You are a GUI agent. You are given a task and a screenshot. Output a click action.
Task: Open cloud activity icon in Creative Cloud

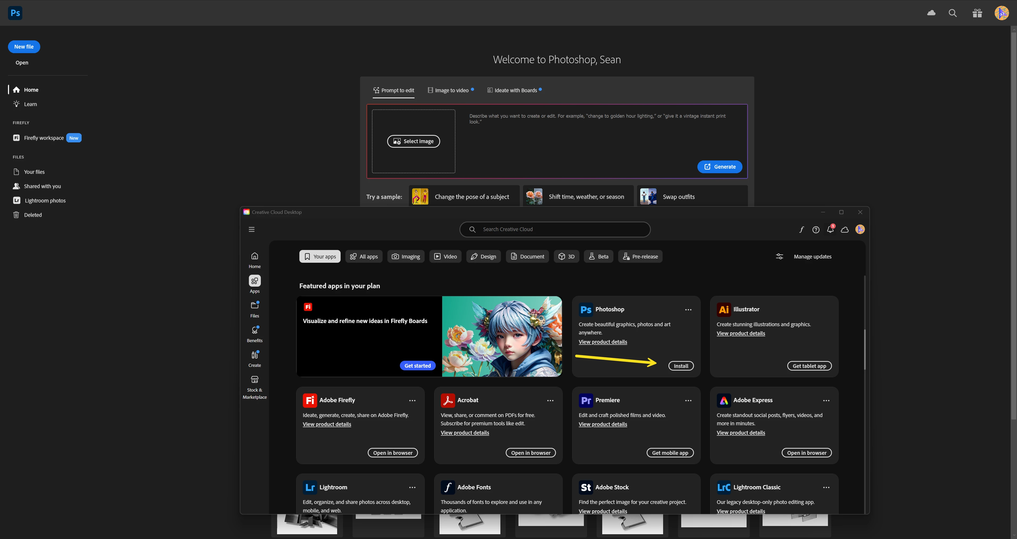pyautogui.click(x=845, y=230)
